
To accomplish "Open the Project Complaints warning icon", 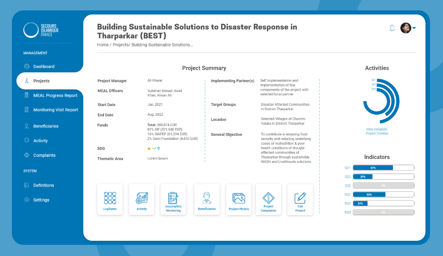I will click(x=268, y=198).
